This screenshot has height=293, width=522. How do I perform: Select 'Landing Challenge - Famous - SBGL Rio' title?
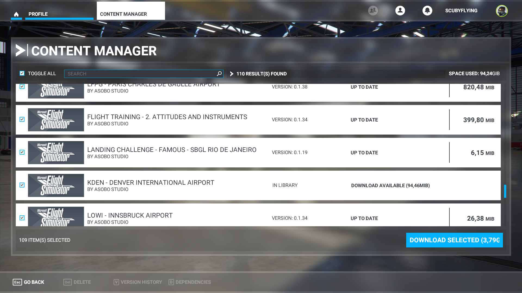coord(172,150)
